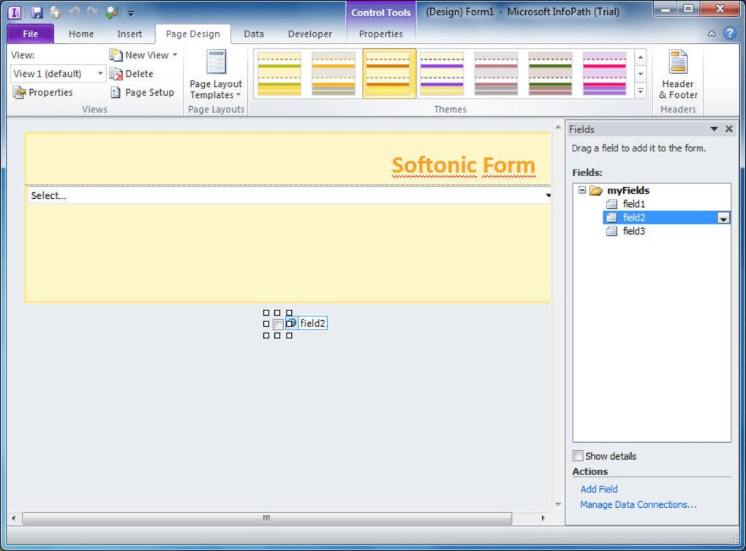
Task: Click the New View button
Action: pyautogui.click(x=139, y=55)
